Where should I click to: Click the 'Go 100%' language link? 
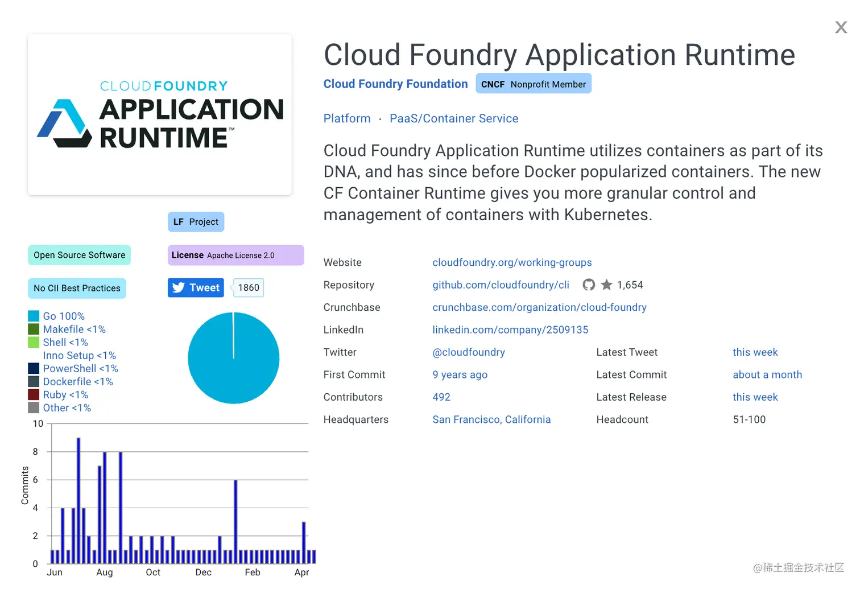[64, 316]
